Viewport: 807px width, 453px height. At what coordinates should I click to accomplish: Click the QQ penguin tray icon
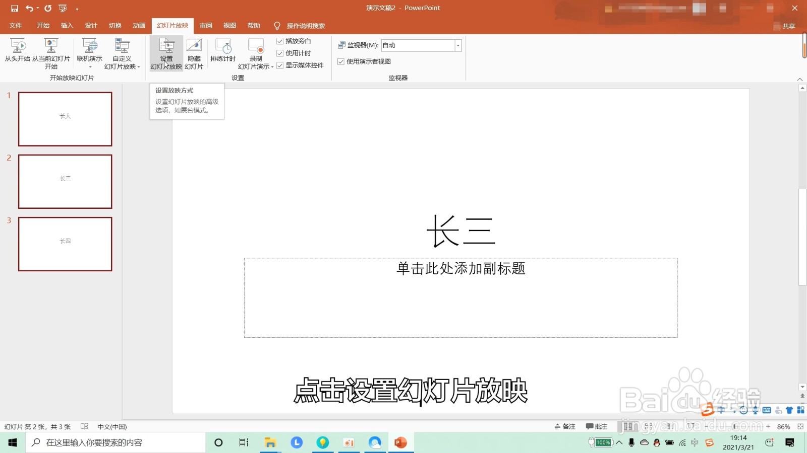coord(657,442)
